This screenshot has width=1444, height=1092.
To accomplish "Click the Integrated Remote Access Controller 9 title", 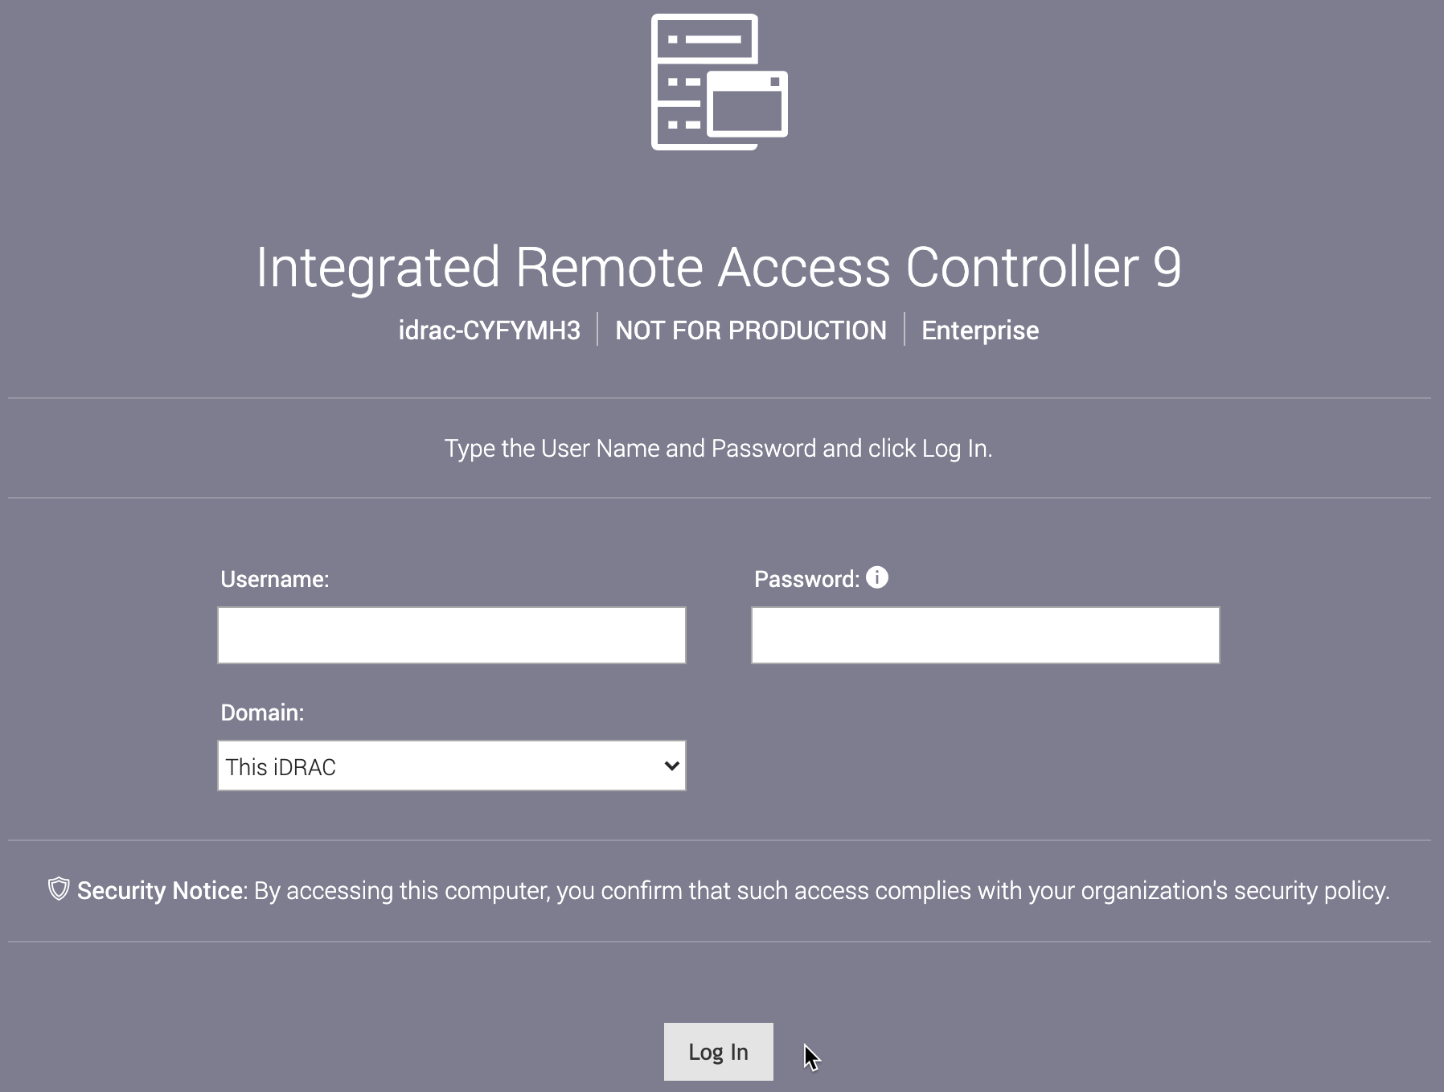I will [x=719, y=267].
